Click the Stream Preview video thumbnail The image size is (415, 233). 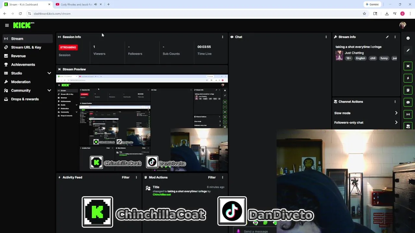(x=142, y=123)
